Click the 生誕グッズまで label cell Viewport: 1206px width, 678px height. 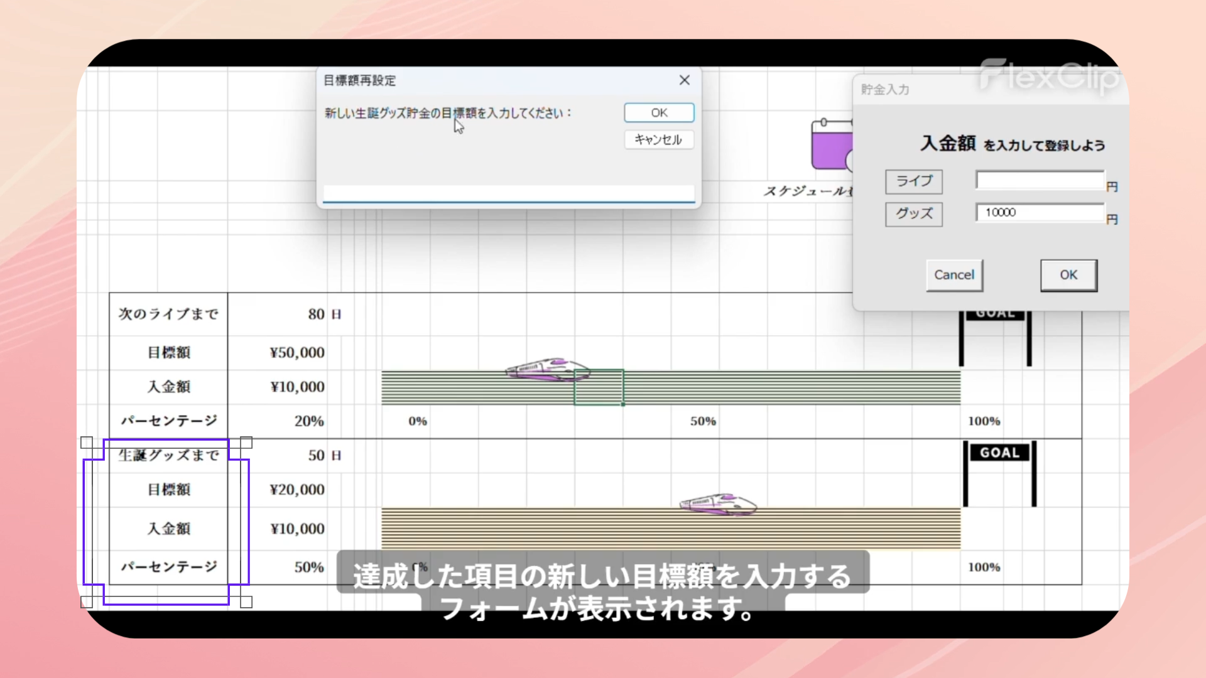coord(168,455)
